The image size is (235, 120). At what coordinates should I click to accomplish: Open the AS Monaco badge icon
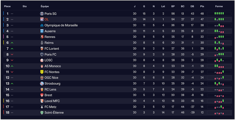click(x=42, y=66)
